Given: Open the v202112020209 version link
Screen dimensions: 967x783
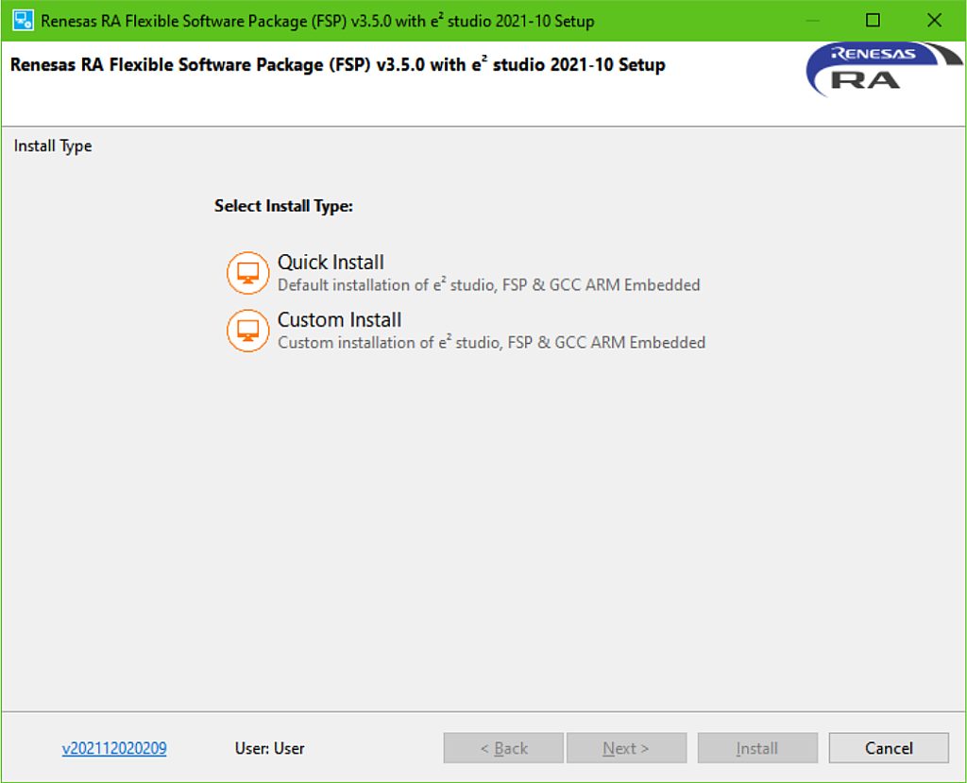Looking at the screenshot, I should (113, 747).
